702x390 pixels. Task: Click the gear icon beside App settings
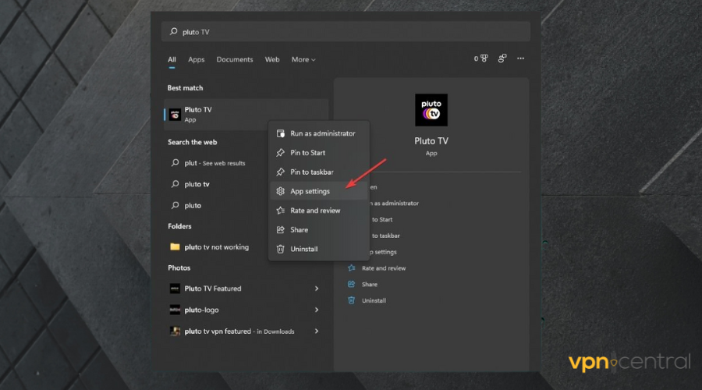(x=281, y=191)
